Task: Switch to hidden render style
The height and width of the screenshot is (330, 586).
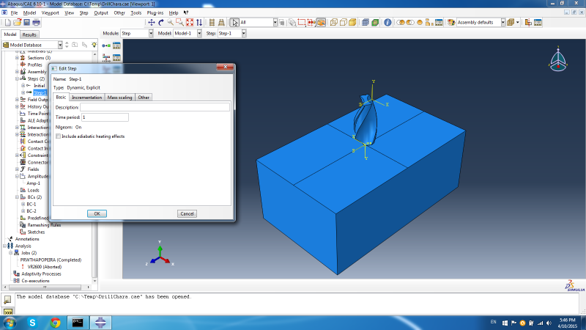Action: [343, 23]
